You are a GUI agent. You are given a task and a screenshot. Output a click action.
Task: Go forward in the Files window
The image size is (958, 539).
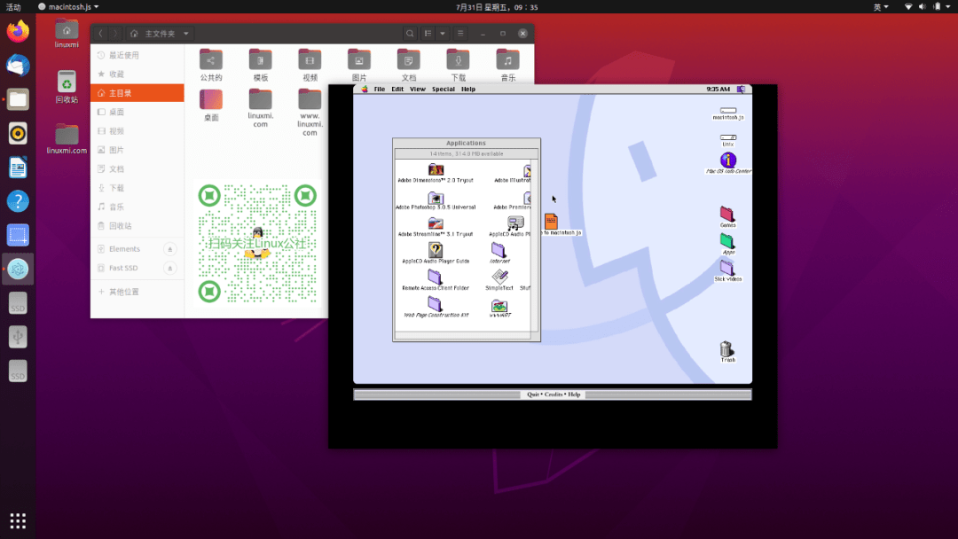coord(115,34)
